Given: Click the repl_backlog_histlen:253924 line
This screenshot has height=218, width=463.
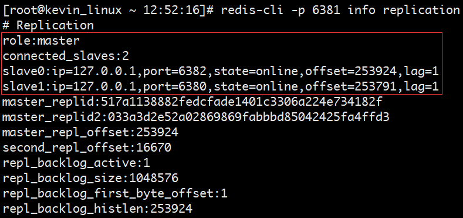Looking at the screenshot, I should coord(97,209).
